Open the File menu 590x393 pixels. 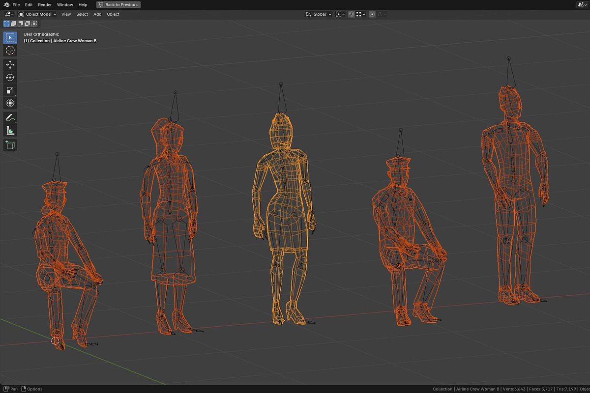pyautogui.click(x=16, y=4)
